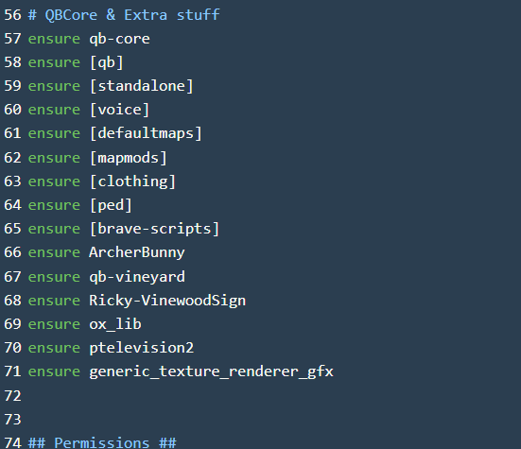Image resolution: width=521 pixels, height=449 pixels.
Task: Click the [standalone] resource text
Action: click(x=141, y=86)
